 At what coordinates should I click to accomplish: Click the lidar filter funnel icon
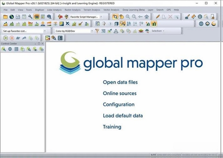coord(97,31)
